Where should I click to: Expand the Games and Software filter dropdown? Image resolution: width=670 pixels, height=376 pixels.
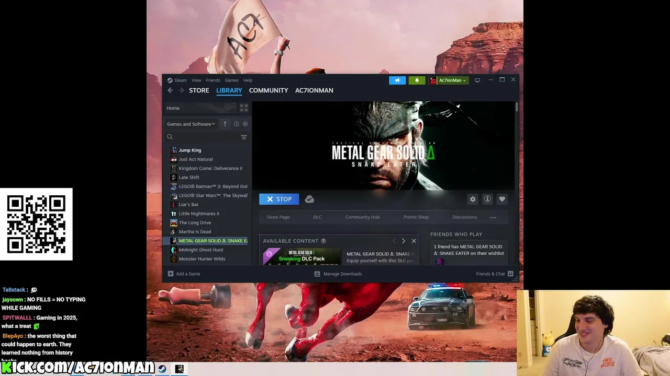pos(191,124)
